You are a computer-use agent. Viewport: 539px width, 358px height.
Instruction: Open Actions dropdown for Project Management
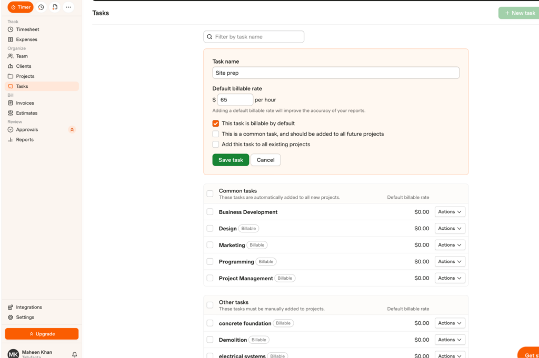tap(450, 278)
